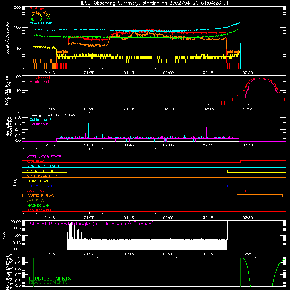Click the FLARE FLAG label
Viewport: 290px width, 290px height.
[38, 181]
